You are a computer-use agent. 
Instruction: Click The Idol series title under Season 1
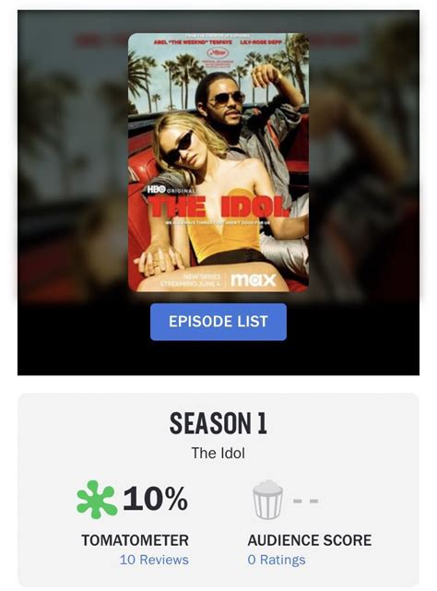click(x=218, y=453)
